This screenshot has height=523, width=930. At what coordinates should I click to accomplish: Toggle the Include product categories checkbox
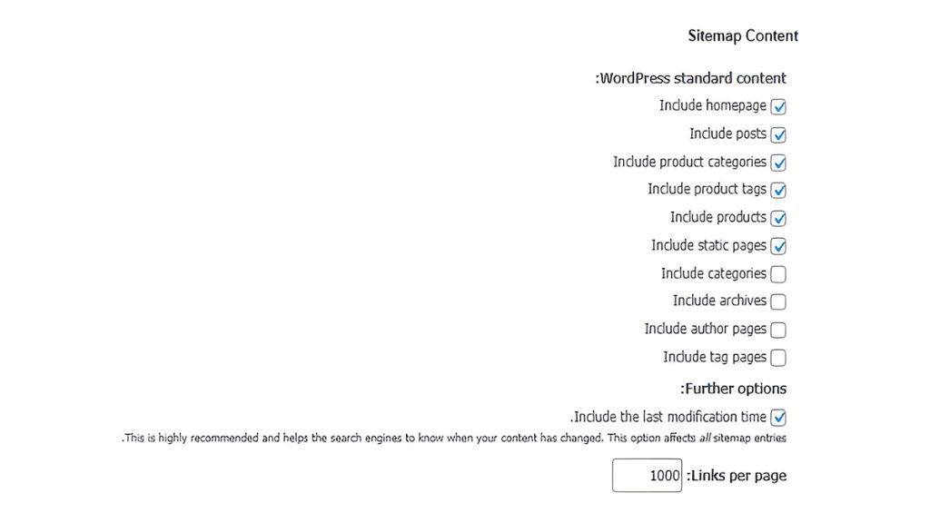(778, 163)
